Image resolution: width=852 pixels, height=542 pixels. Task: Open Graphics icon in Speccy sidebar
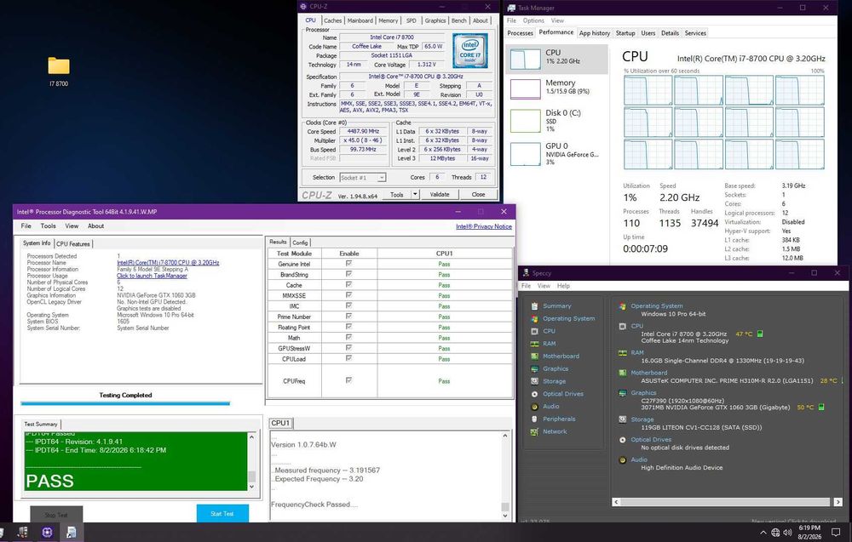[x=535, y=368]
